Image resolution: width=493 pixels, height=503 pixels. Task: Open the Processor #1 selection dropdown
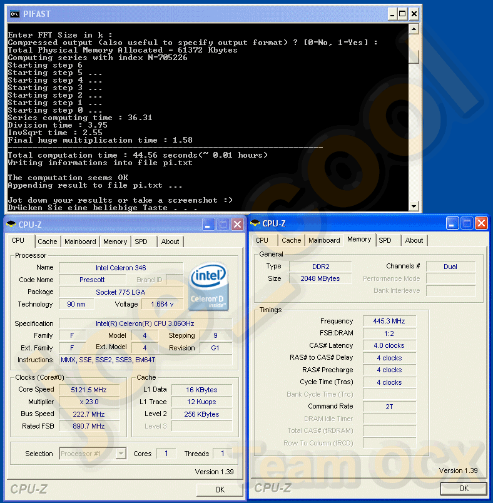pyautogui.click(x=121, y=454)
